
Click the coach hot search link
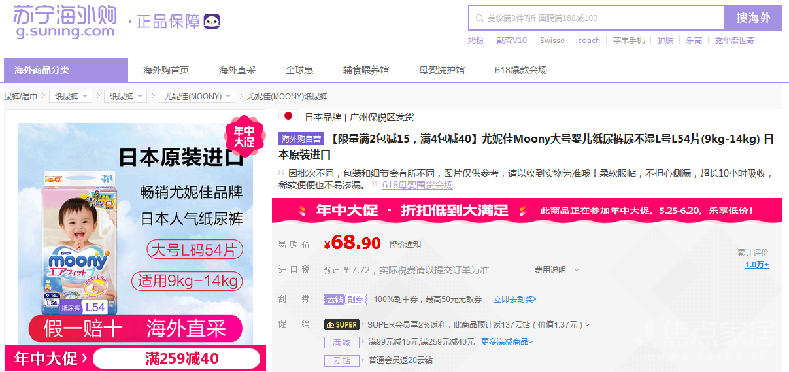[589, 41]
